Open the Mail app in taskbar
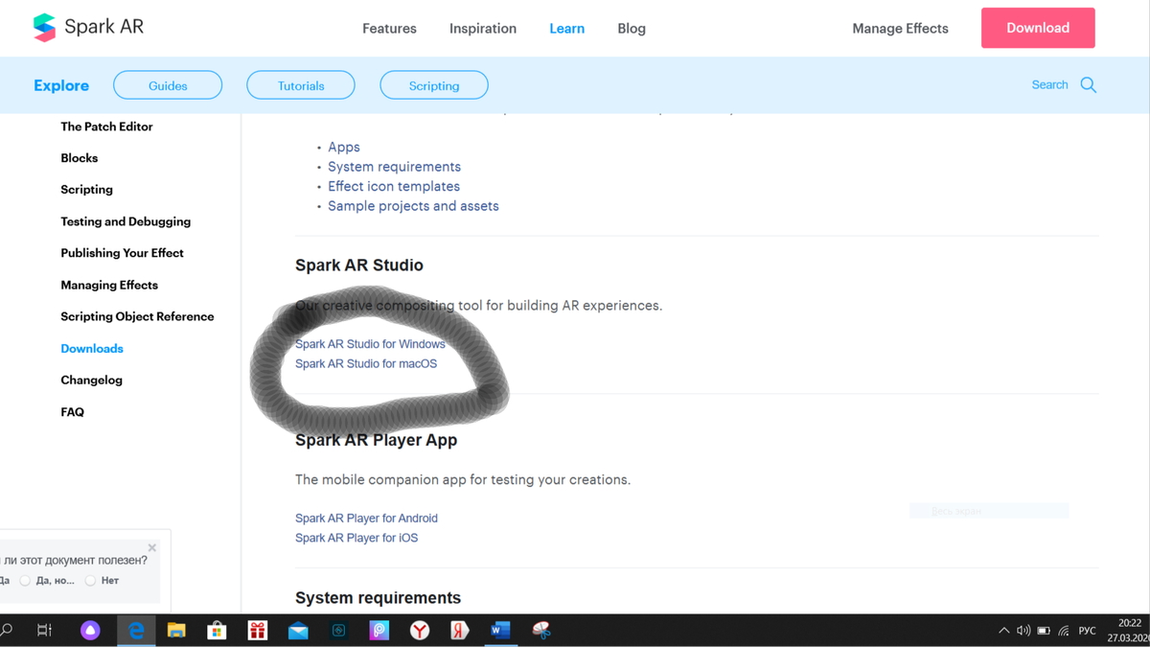 [x=298, y=630]
